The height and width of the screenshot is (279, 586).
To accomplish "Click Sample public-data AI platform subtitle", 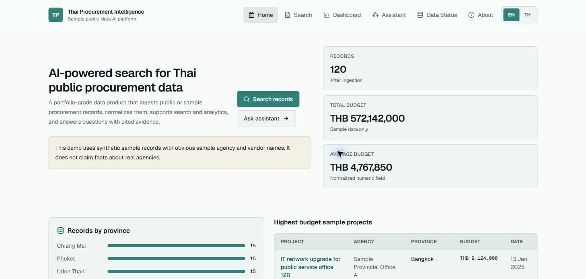I will point(102,19).
